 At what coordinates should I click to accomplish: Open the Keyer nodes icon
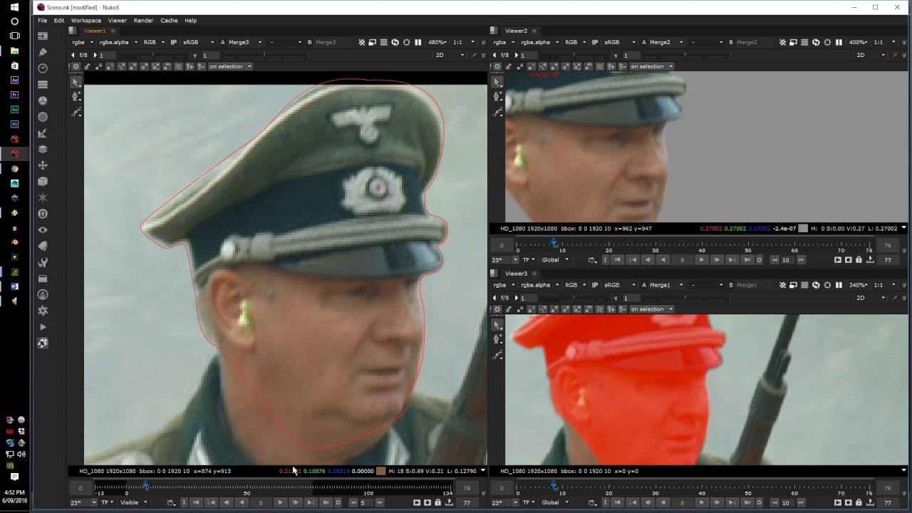43,133
